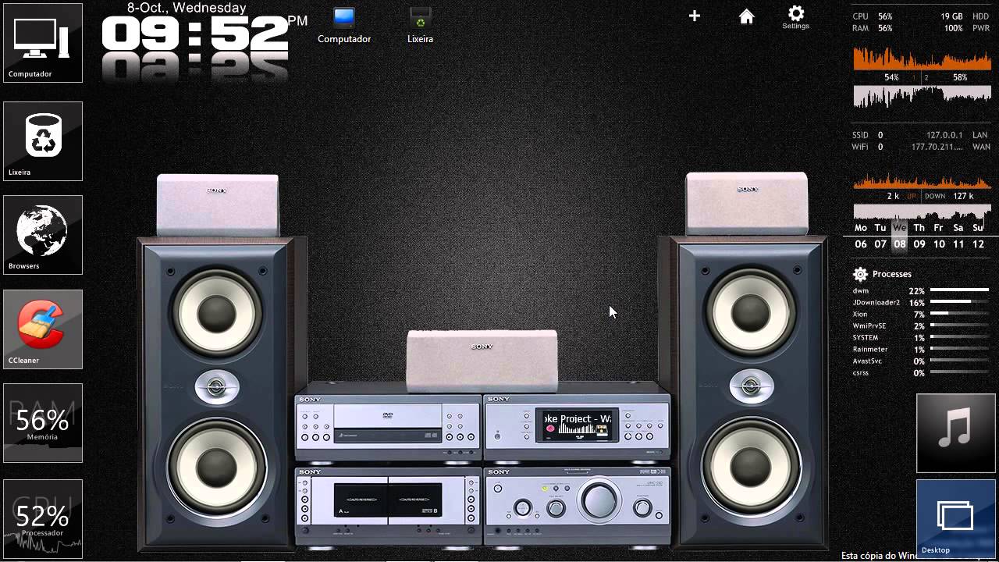
Task: Open the Computador monitor icon at the top
Action: point(344,25)
